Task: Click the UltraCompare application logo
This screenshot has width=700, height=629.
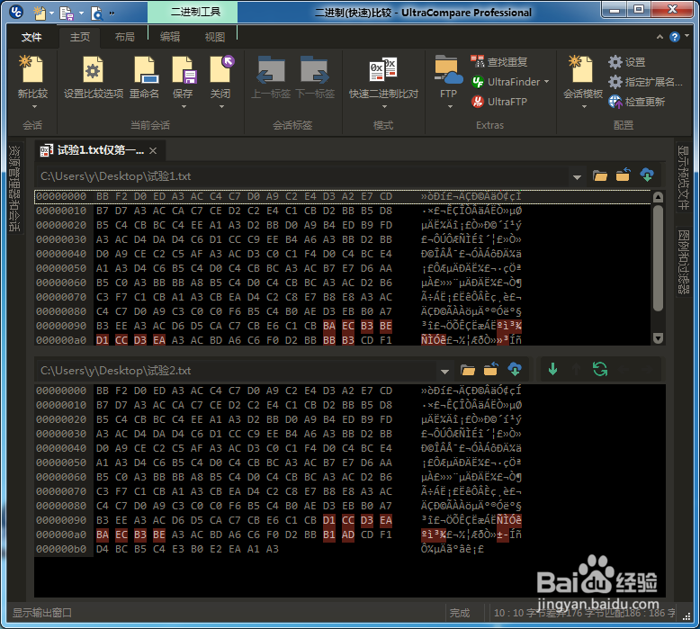Action: tap(16, 12)
